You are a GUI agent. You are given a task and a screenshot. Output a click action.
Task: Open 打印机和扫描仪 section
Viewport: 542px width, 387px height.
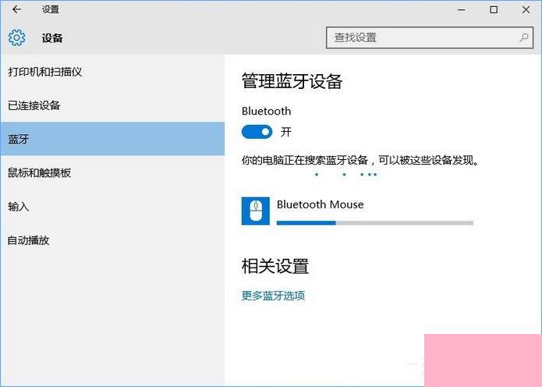[112, 72]
